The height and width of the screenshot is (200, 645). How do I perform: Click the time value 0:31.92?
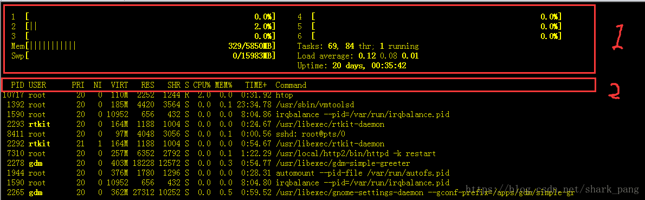pos(256,95)
